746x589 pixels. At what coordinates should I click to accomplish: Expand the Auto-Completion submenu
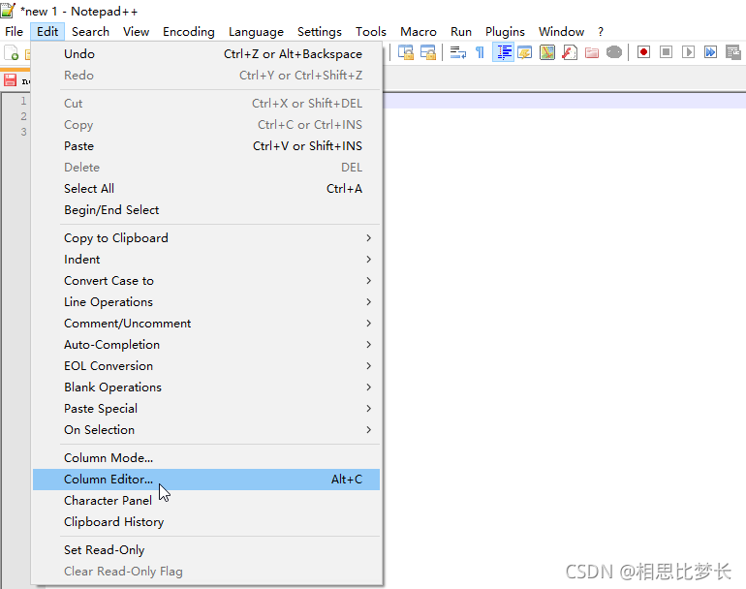[x=206, y=345]
